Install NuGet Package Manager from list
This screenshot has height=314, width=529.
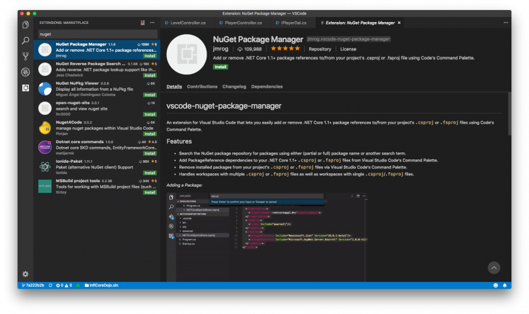pos(150,55)
